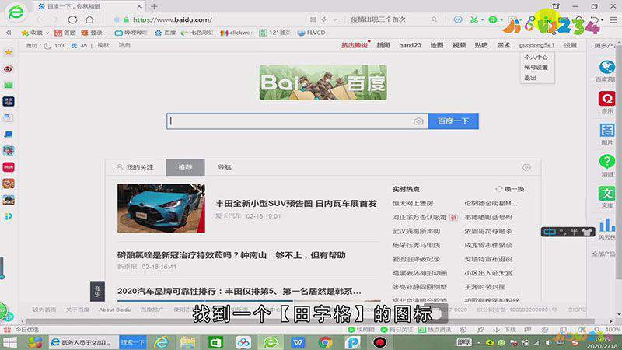Screen dimensions: 622x350
Task: Open Internet Explorer from the taskbar
Action: tap(161, 342)
